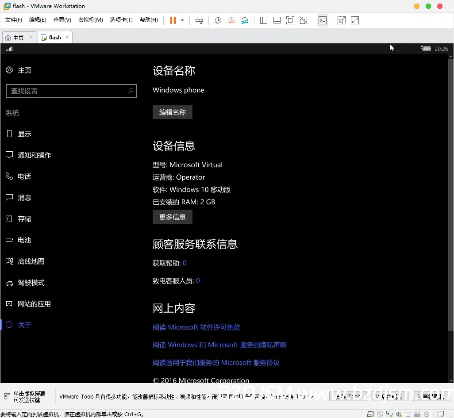The image size is (454, 418).
Task: Enter full screen mode
Action: (x=290, y=20)
